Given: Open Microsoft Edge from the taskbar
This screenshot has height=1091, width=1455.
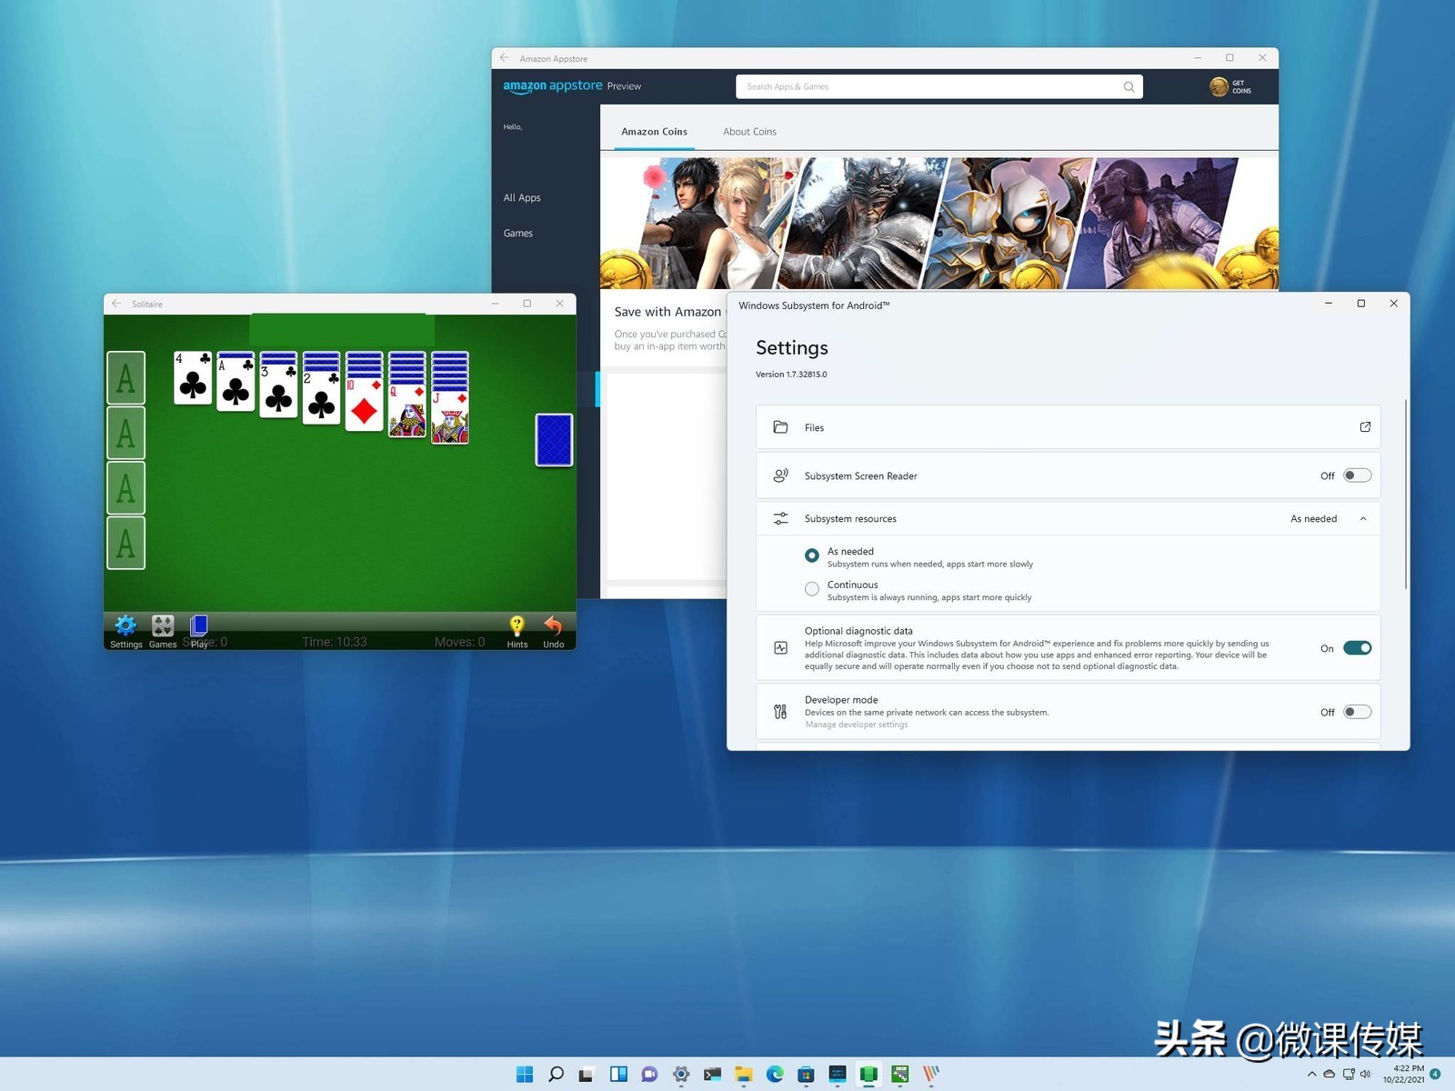Looking at the screenshot, I should pos(774,1074).
